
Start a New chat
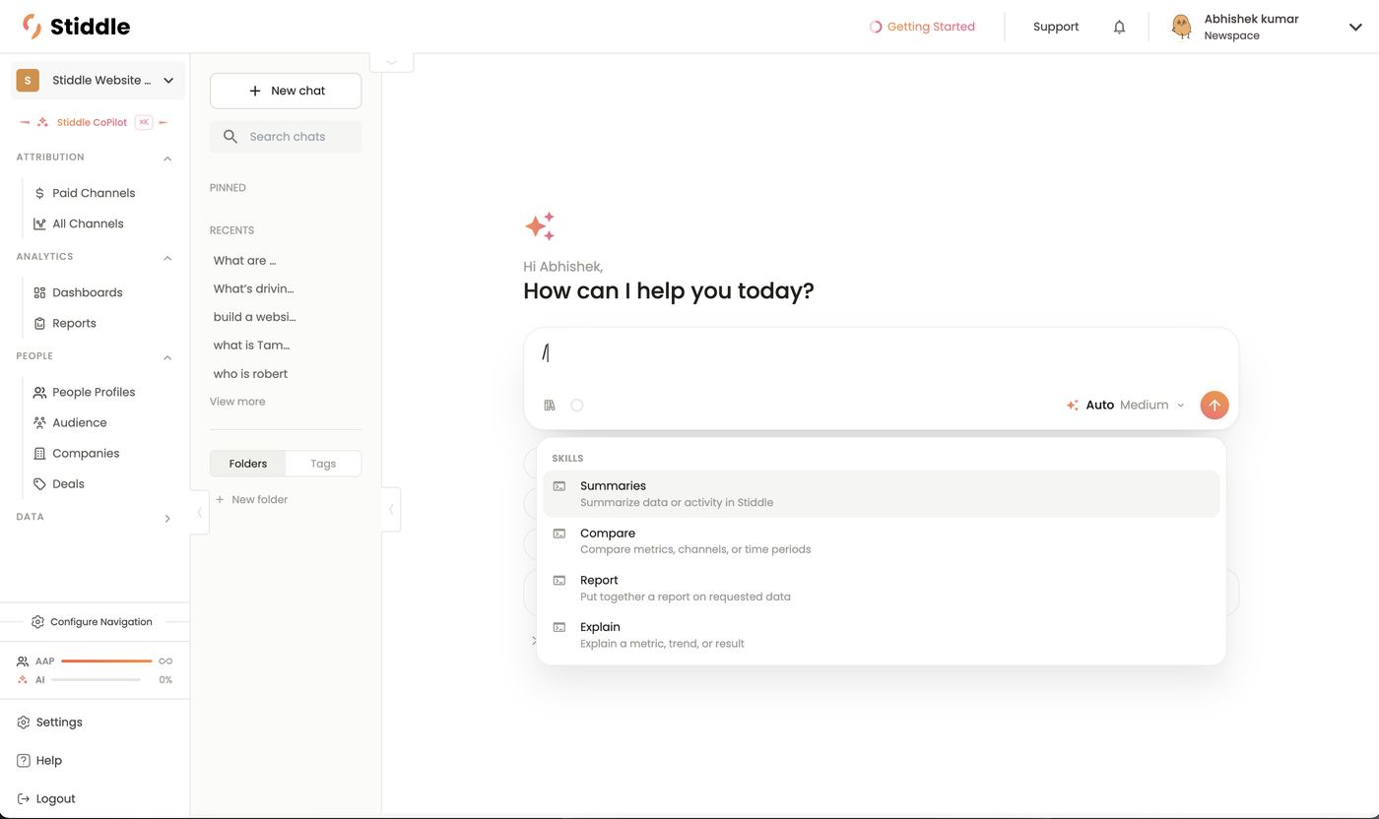click(286, 91)
